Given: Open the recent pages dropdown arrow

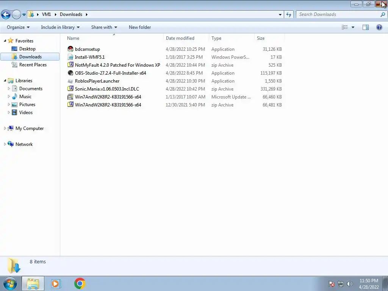Looking at the screenshot, I should (x=24, y=15).
